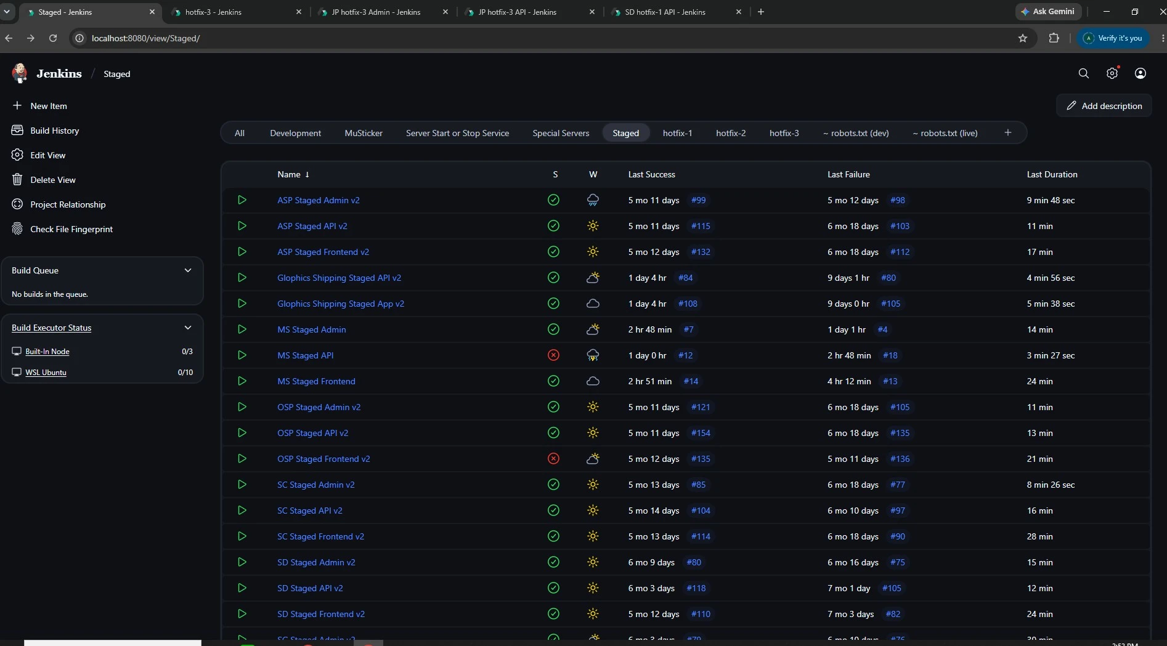This screenshot has width=1167, height=646.
Task: Schedule a build for MS Staged API
Action: (x=242, y=355)
